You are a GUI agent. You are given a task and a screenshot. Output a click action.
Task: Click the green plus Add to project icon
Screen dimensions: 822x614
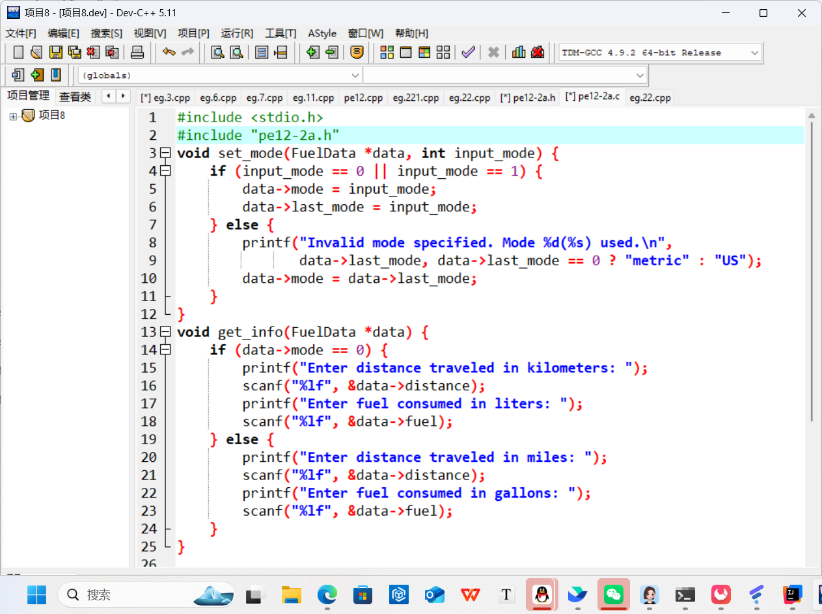point(313,53)
